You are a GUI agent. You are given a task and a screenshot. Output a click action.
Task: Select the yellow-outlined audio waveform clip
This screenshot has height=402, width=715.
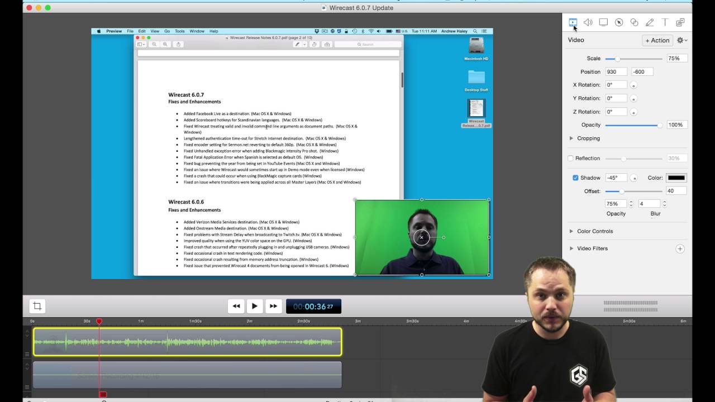[187, 342]
